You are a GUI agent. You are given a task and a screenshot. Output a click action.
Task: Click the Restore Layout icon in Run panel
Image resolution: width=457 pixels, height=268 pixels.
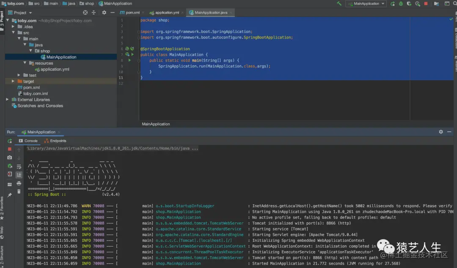point(10,184)
